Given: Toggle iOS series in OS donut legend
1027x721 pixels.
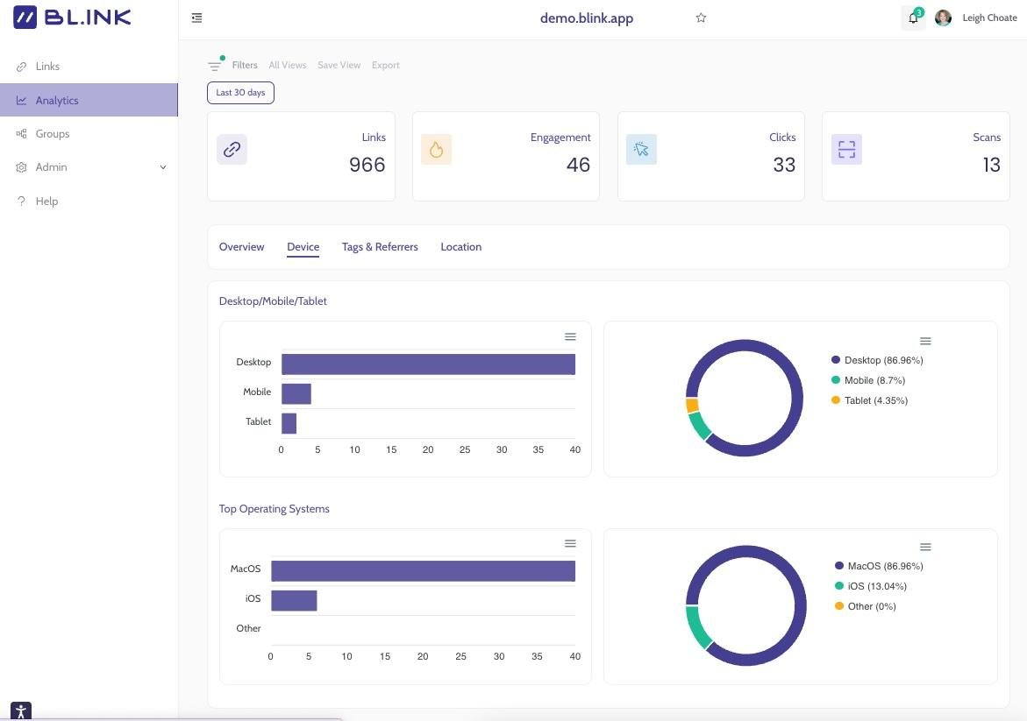Looking at the screenshot, I should (x=871, y=586).
